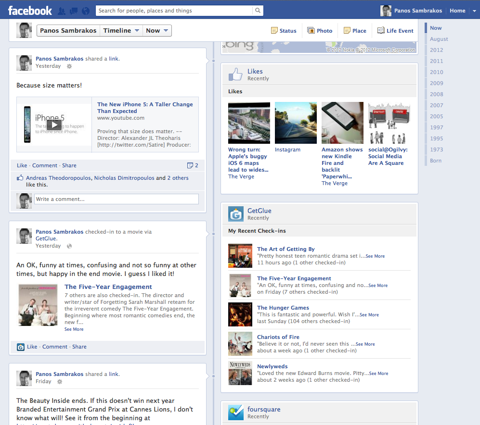Image resolution: width=480 pixels, height=425 pixels.
Task: Jump to Now on timeline
Action: pos(436,28)
